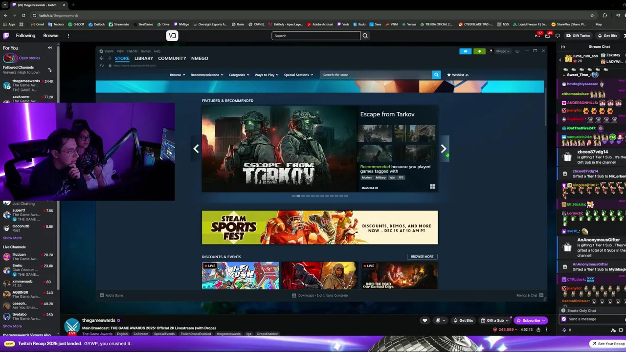Click Open stories link
Viewport: 626px width, 352px height.
29,58
